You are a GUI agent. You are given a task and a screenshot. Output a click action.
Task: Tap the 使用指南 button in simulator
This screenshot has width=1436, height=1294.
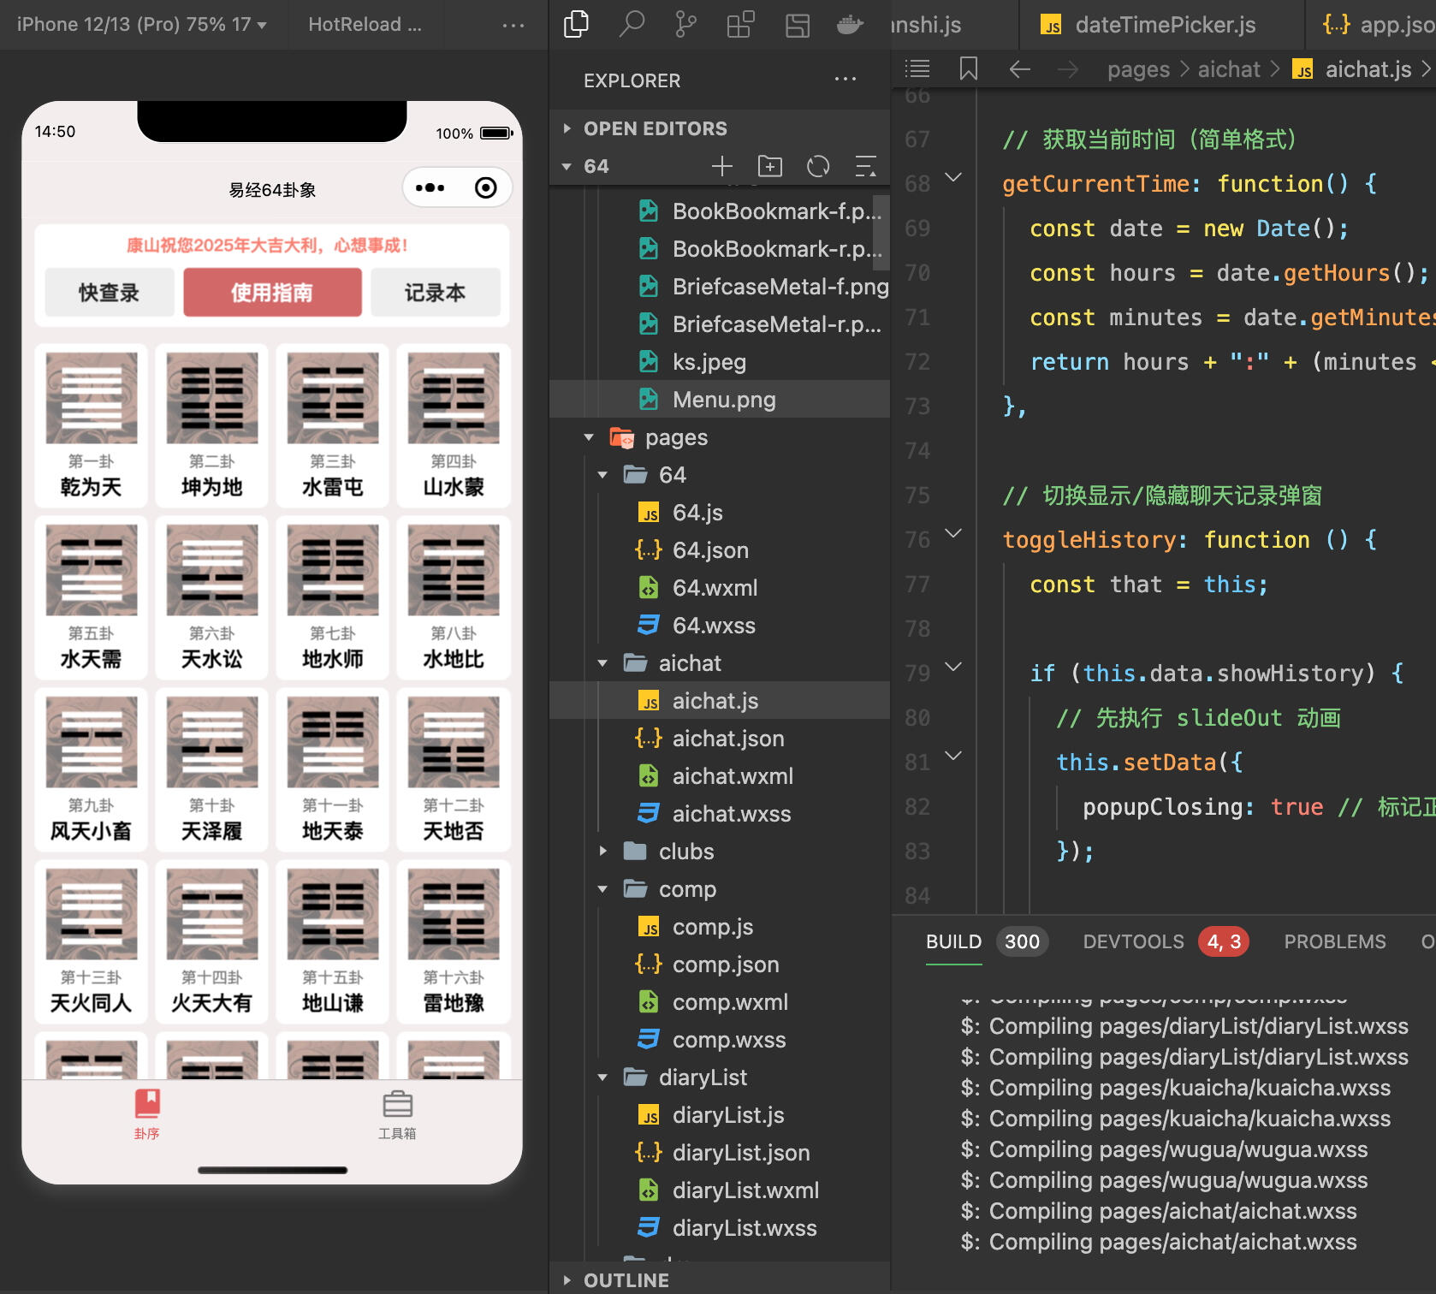(x=272, y=293)
